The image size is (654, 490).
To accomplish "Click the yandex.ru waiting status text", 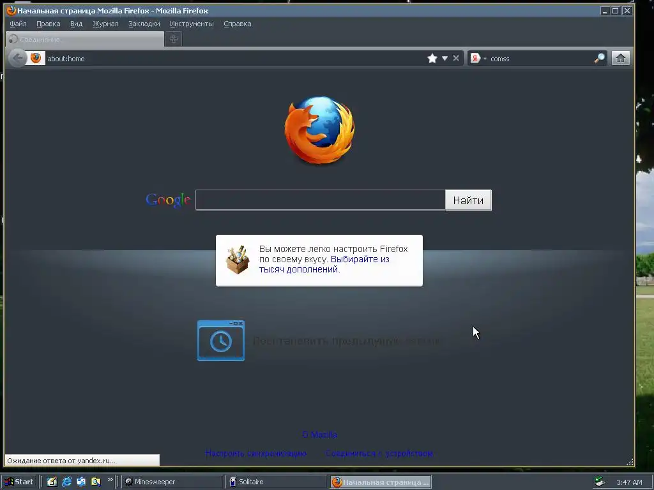I will tap(61, 461).
